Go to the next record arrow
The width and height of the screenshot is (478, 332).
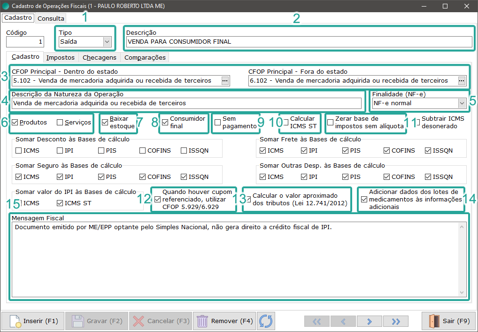coord(370,321)
